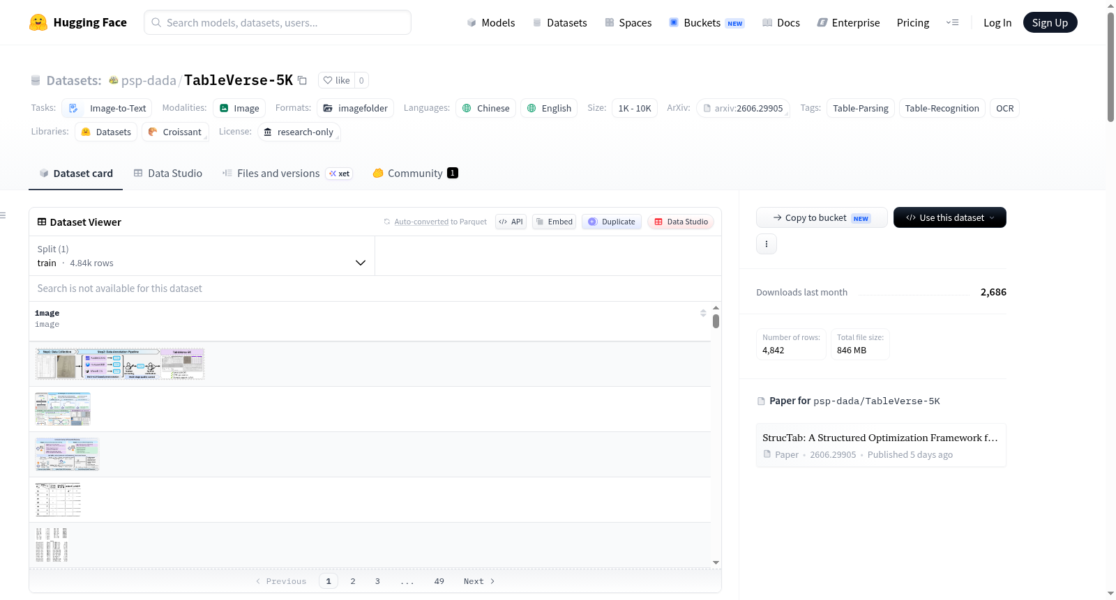Viewport: 1116px width, 600px height.
Task: Open the Community tab
Action: click(x=415, y=174)
